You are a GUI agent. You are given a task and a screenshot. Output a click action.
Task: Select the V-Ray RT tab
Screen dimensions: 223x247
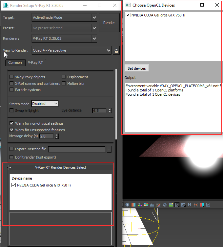click(35, 62)
